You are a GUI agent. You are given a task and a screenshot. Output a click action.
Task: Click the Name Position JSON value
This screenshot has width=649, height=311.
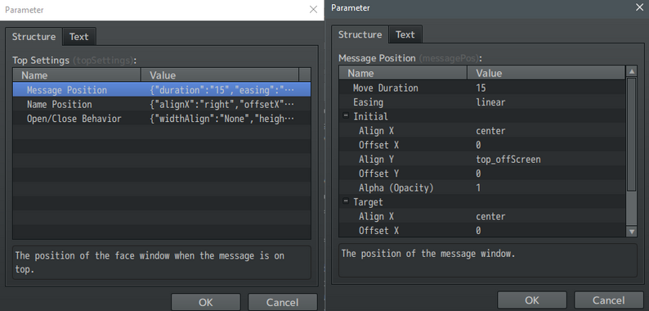[222, 104]
